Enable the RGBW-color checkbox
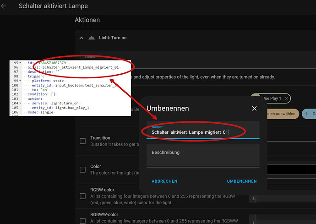The height and width of the screenshot is (224, 316). point(82,196)
